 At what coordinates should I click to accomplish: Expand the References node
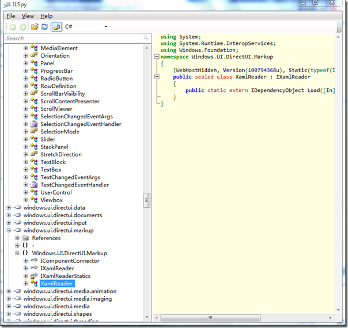[x=17, y=238]
